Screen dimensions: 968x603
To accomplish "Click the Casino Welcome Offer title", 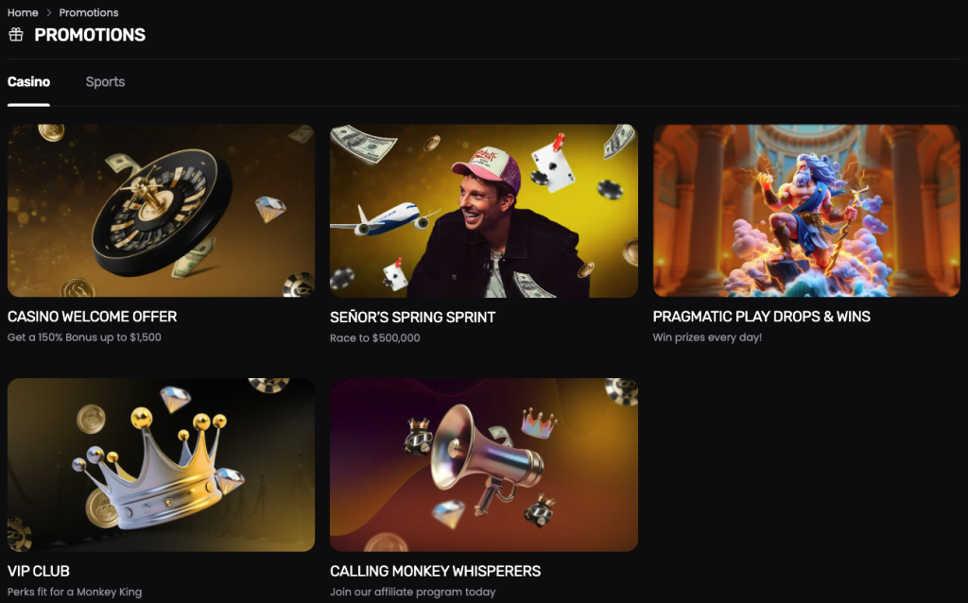I will [x=92, y=317].
